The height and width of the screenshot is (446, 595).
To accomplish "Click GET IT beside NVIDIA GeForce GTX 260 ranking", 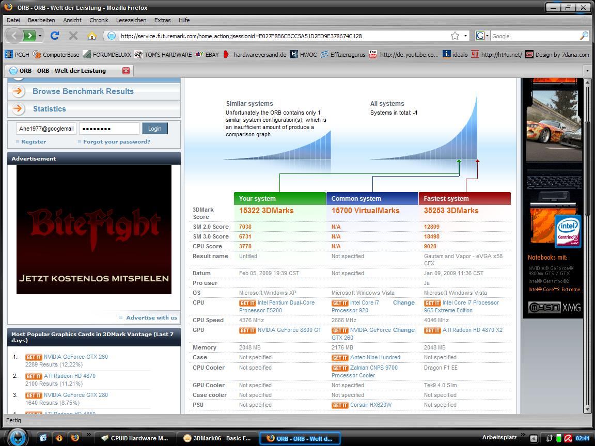I will click(34, 357).
